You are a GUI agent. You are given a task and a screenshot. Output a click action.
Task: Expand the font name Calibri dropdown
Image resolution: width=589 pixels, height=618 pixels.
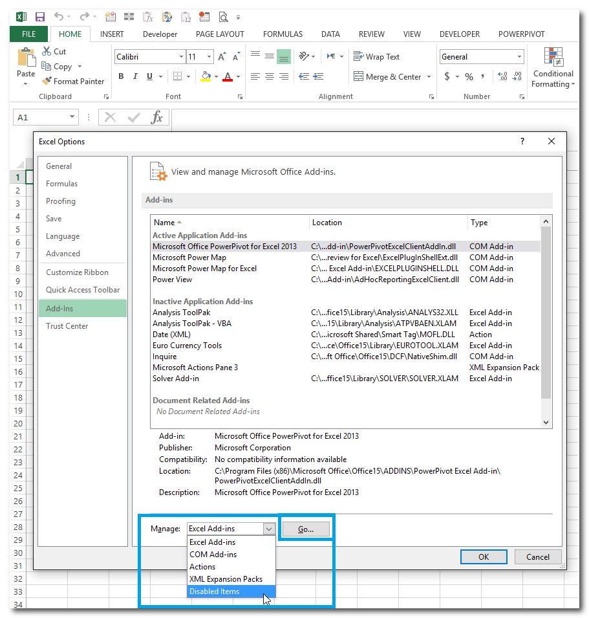[x=180, y=57]
